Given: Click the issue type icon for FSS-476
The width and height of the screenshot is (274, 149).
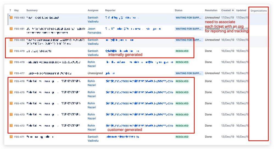Looking at the screenshot, I should [11, 81].
